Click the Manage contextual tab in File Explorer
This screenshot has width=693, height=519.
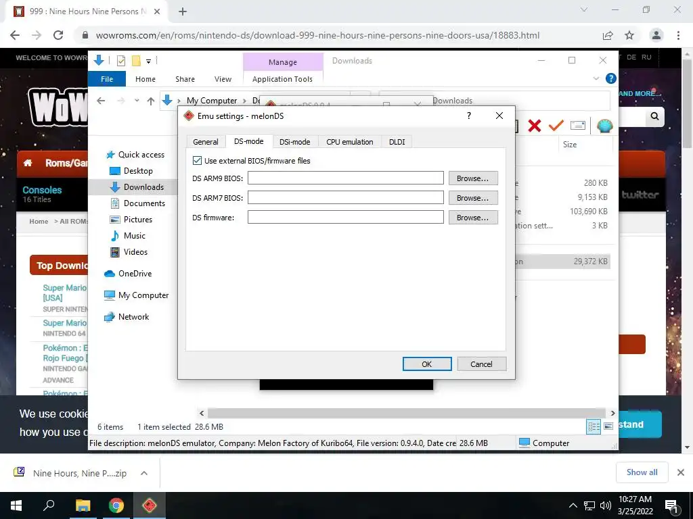point(283,62)
